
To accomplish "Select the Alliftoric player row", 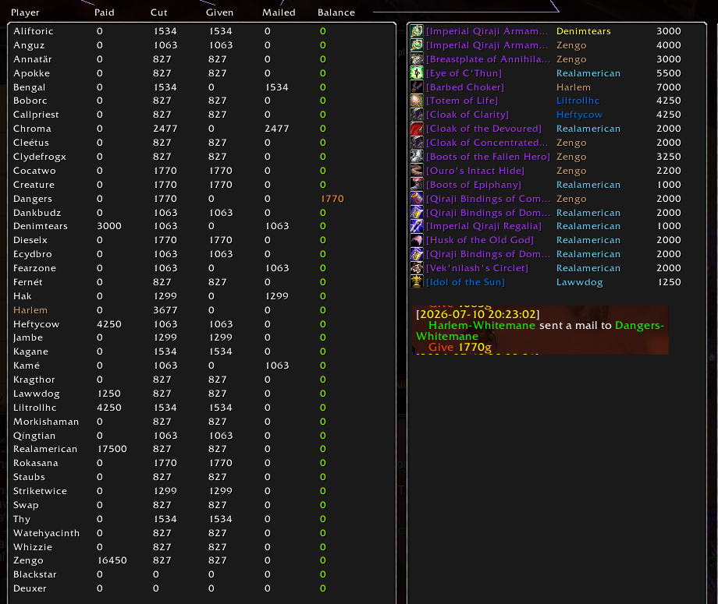I will coord(201,31).
